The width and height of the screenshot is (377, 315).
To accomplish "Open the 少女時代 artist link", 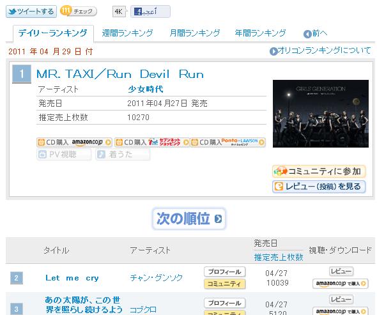I will coord(146,89).
